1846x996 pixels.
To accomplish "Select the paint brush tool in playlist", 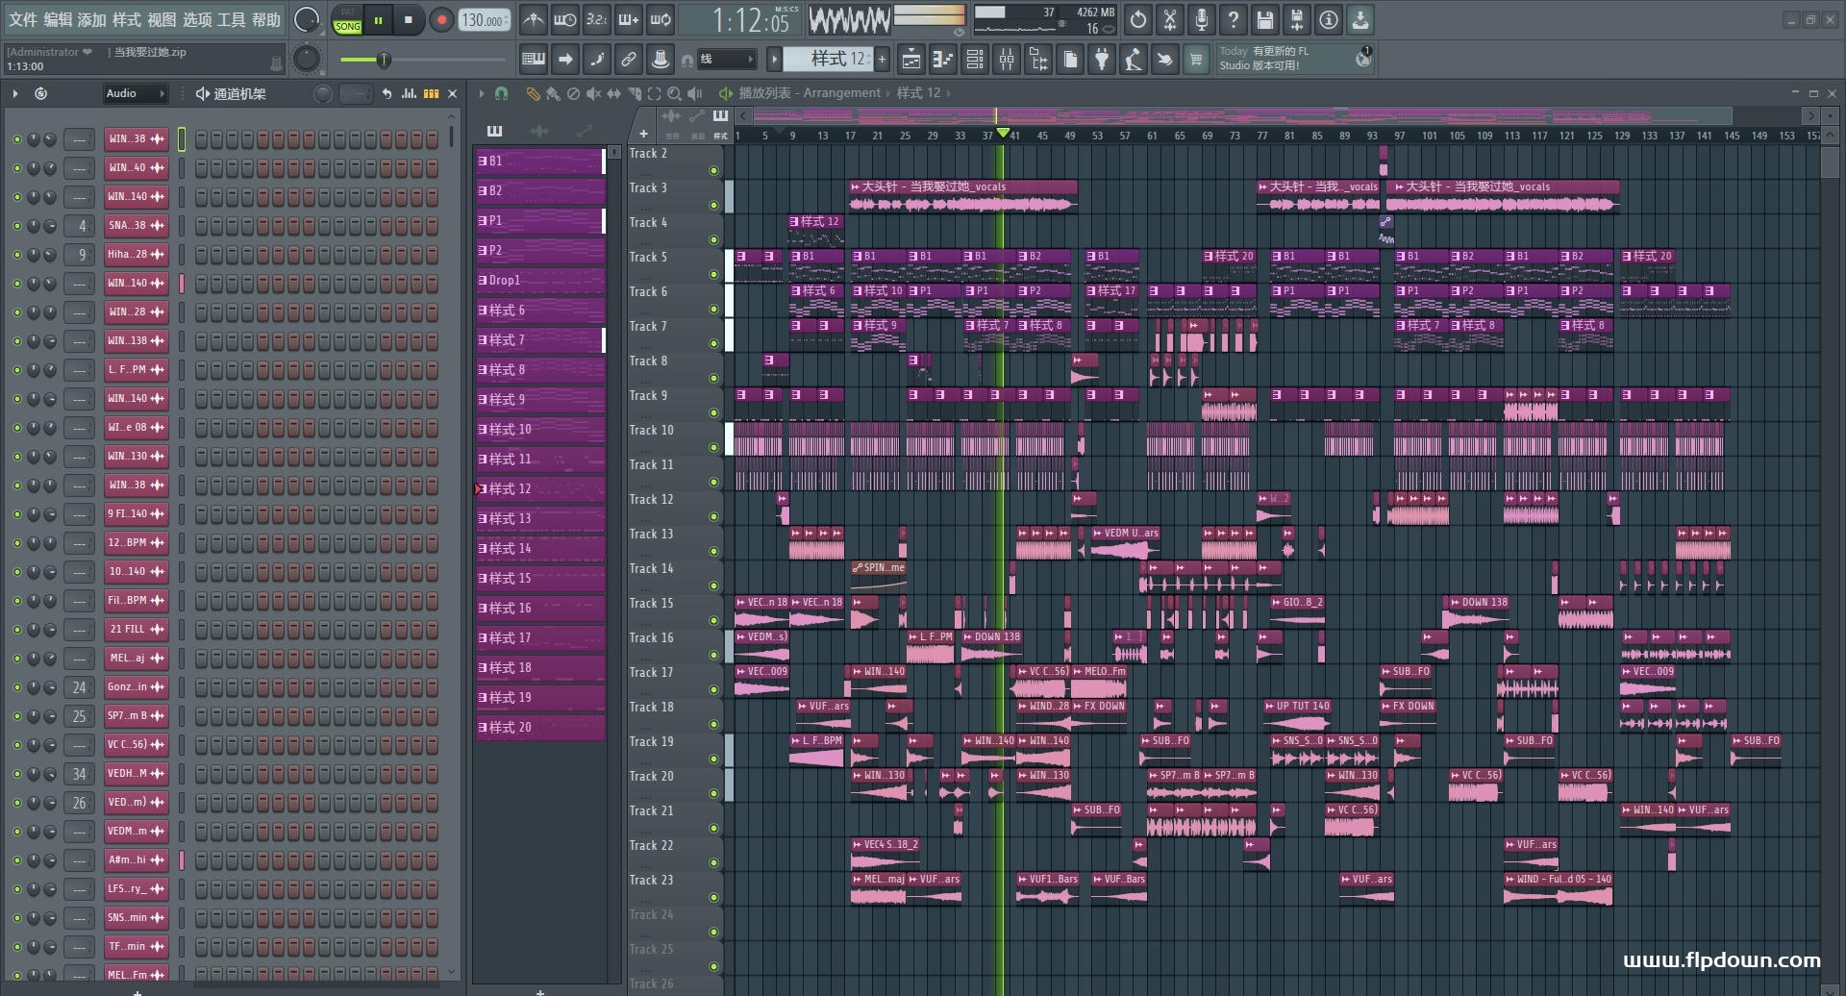I will [x=553, y=94].
